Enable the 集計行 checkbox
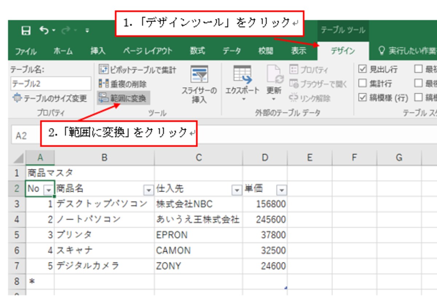437x296 pixels. [362, 84]
